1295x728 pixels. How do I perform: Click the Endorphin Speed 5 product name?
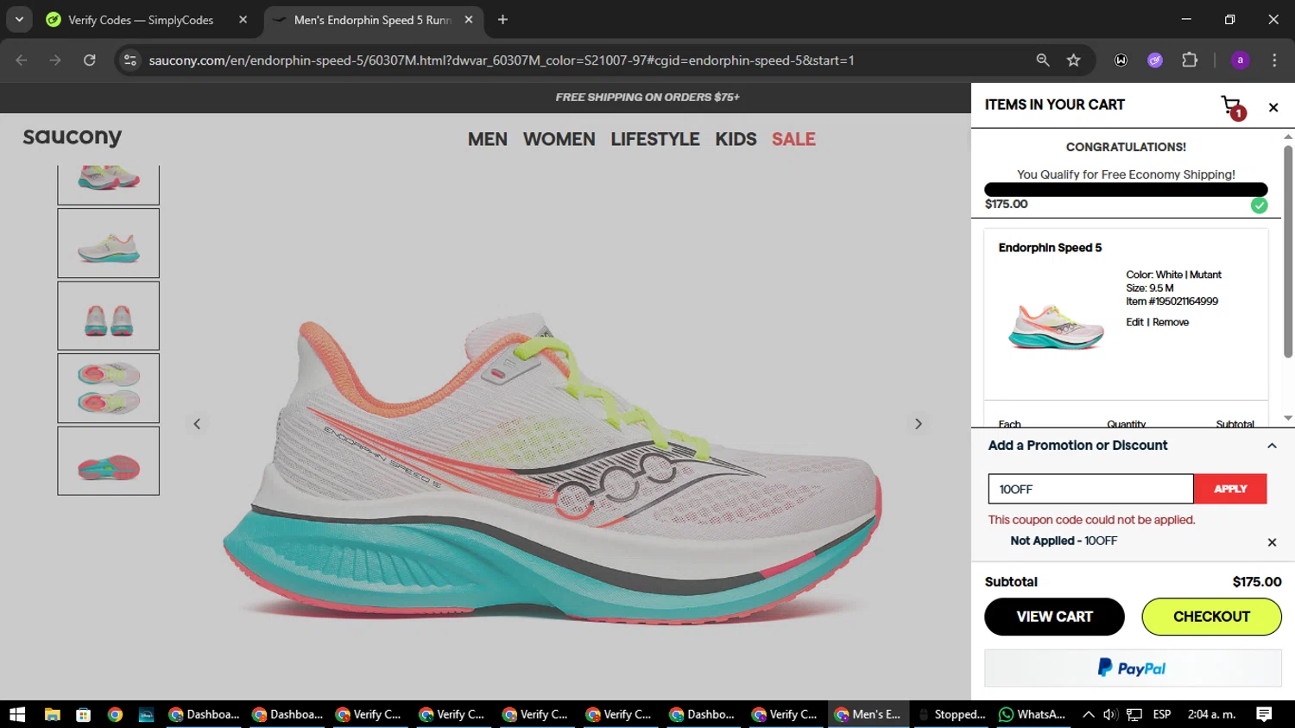point(1050,248)
